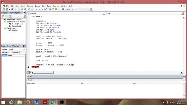Click the Cut toolbar icon
This screenshot has height=105, width=187.
(15, 9)
